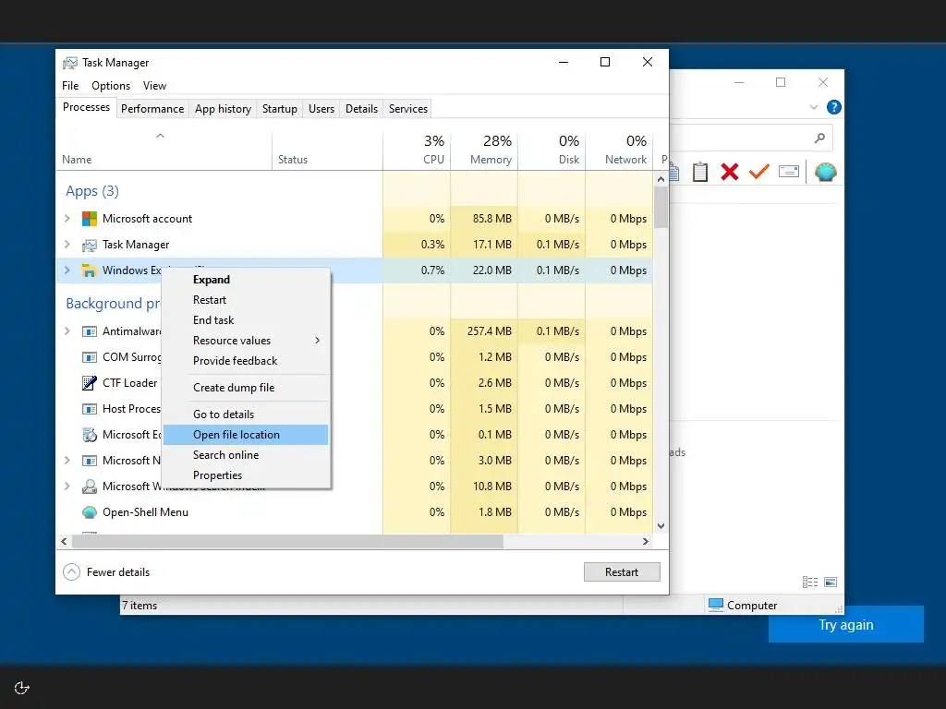Click the clipboard paste icon in Explorer toolbar
Screen dimensions: 946x709
tap(700, 172)
